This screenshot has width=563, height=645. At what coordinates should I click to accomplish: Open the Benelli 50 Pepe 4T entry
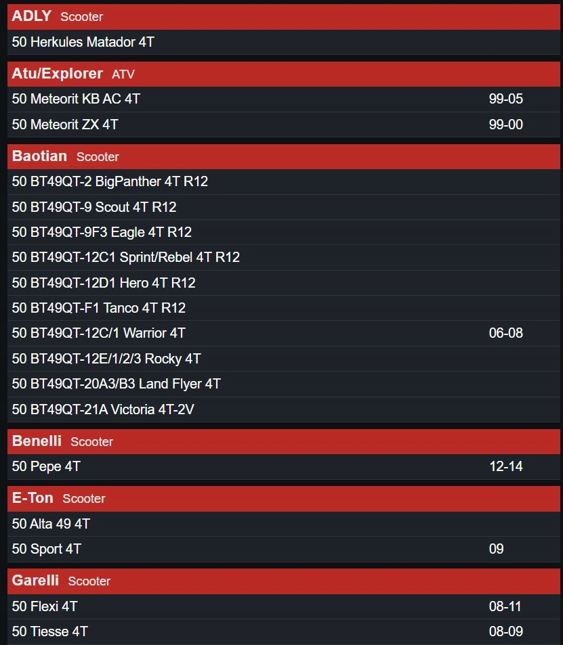tap(283, 467)
